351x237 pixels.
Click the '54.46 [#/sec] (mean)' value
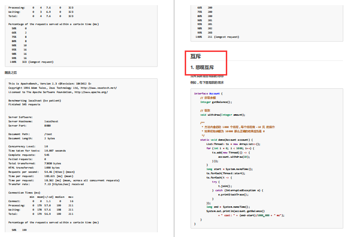[x=60, y=172]
